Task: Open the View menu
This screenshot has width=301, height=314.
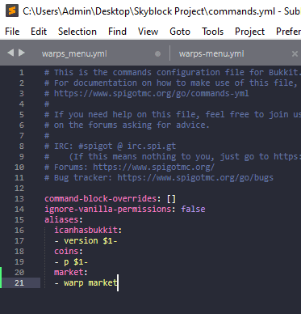Action: tap(148, 32)
